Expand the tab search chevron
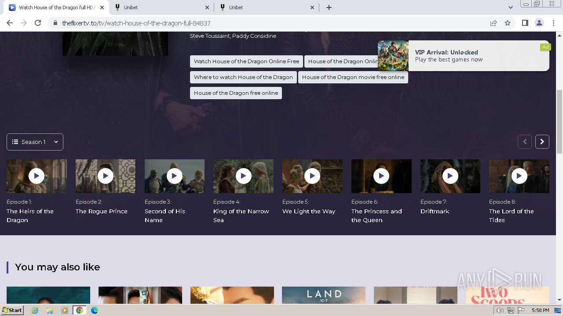Viewport: 563px width, 316px height. 510,7
